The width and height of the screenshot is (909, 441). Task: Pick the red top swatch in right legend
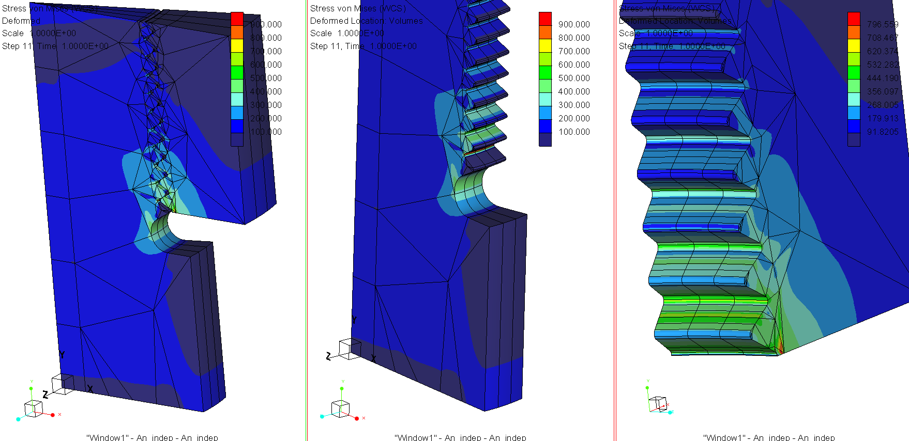(x=854, y=19)
